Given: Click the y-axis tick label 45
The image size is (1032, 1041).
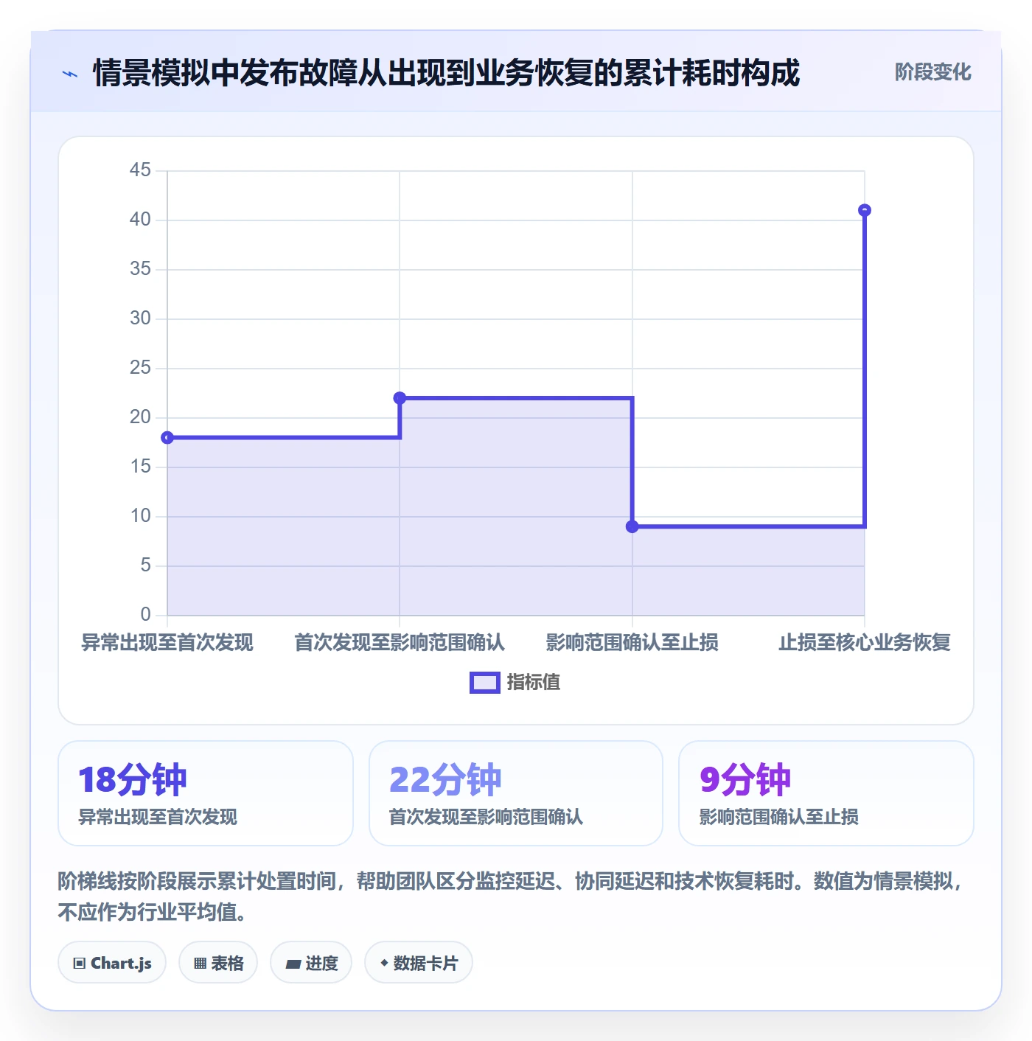Looking at the screenshot, I should [x=140, y=170].
